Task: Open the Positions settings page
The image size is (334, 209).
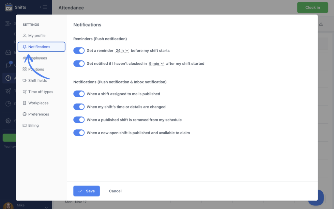Action: [36, 69]
